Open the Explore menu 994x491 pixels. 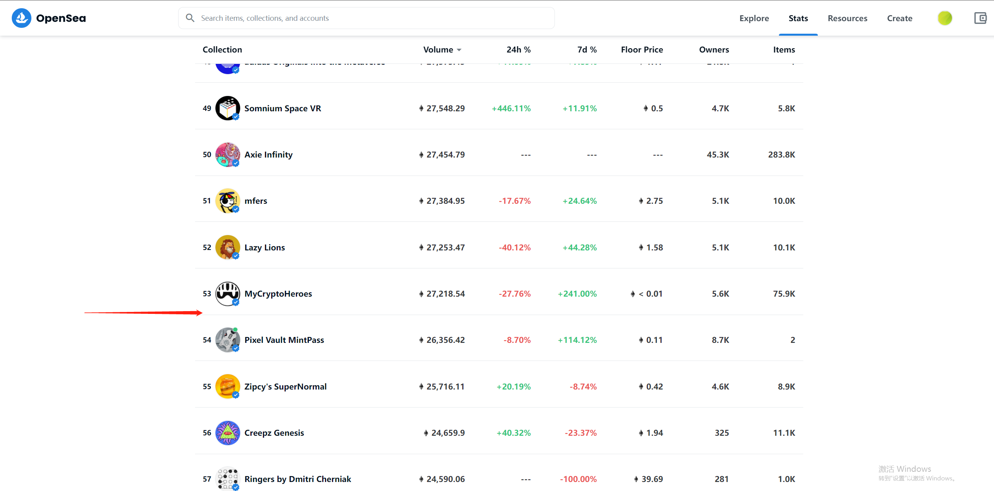(754, 18)
